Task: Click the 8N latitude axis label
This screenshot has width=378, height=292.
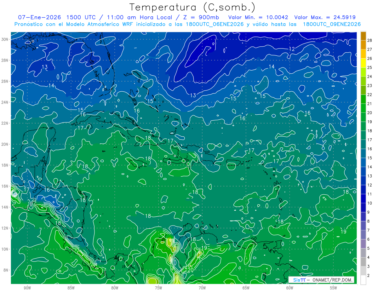Action: point(6,270)
